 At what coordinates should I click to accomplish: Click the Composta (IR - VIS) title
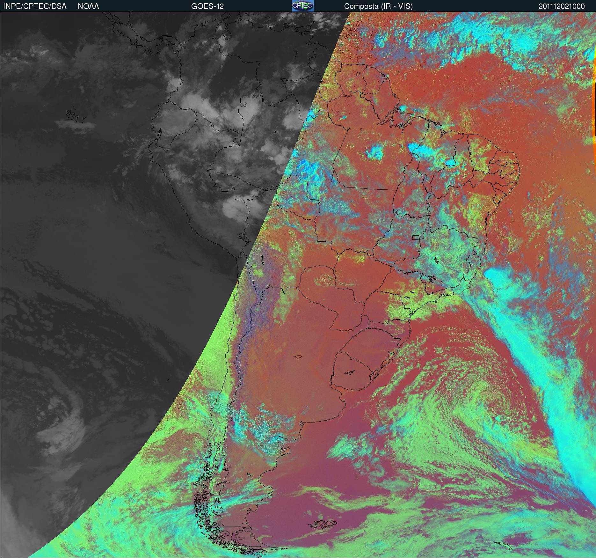[x=378, y=6]
